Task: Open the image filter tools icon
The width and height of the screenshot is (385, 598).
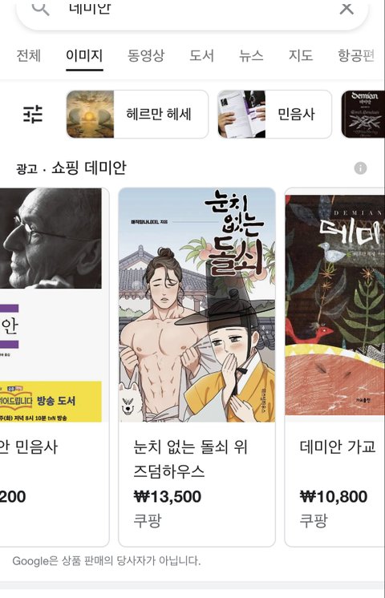Action: coord(33,114)
